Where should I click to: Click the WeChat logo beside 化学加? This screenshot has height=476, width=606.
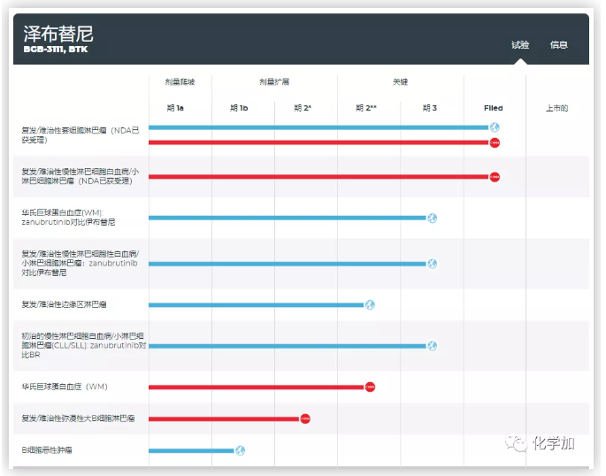514,441
